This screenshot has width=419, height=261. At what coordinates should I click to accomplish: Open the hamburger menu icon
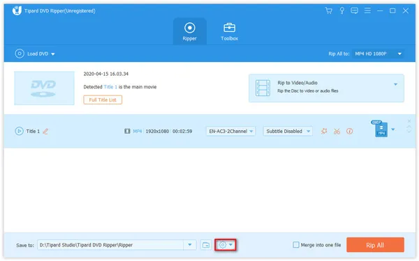point(367,10)
